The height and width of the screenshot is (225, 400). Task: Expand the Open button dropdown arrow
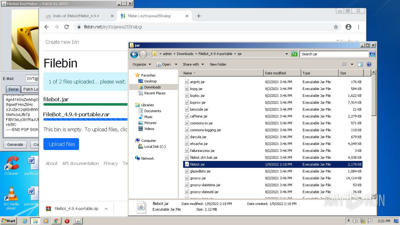(176, 64)
